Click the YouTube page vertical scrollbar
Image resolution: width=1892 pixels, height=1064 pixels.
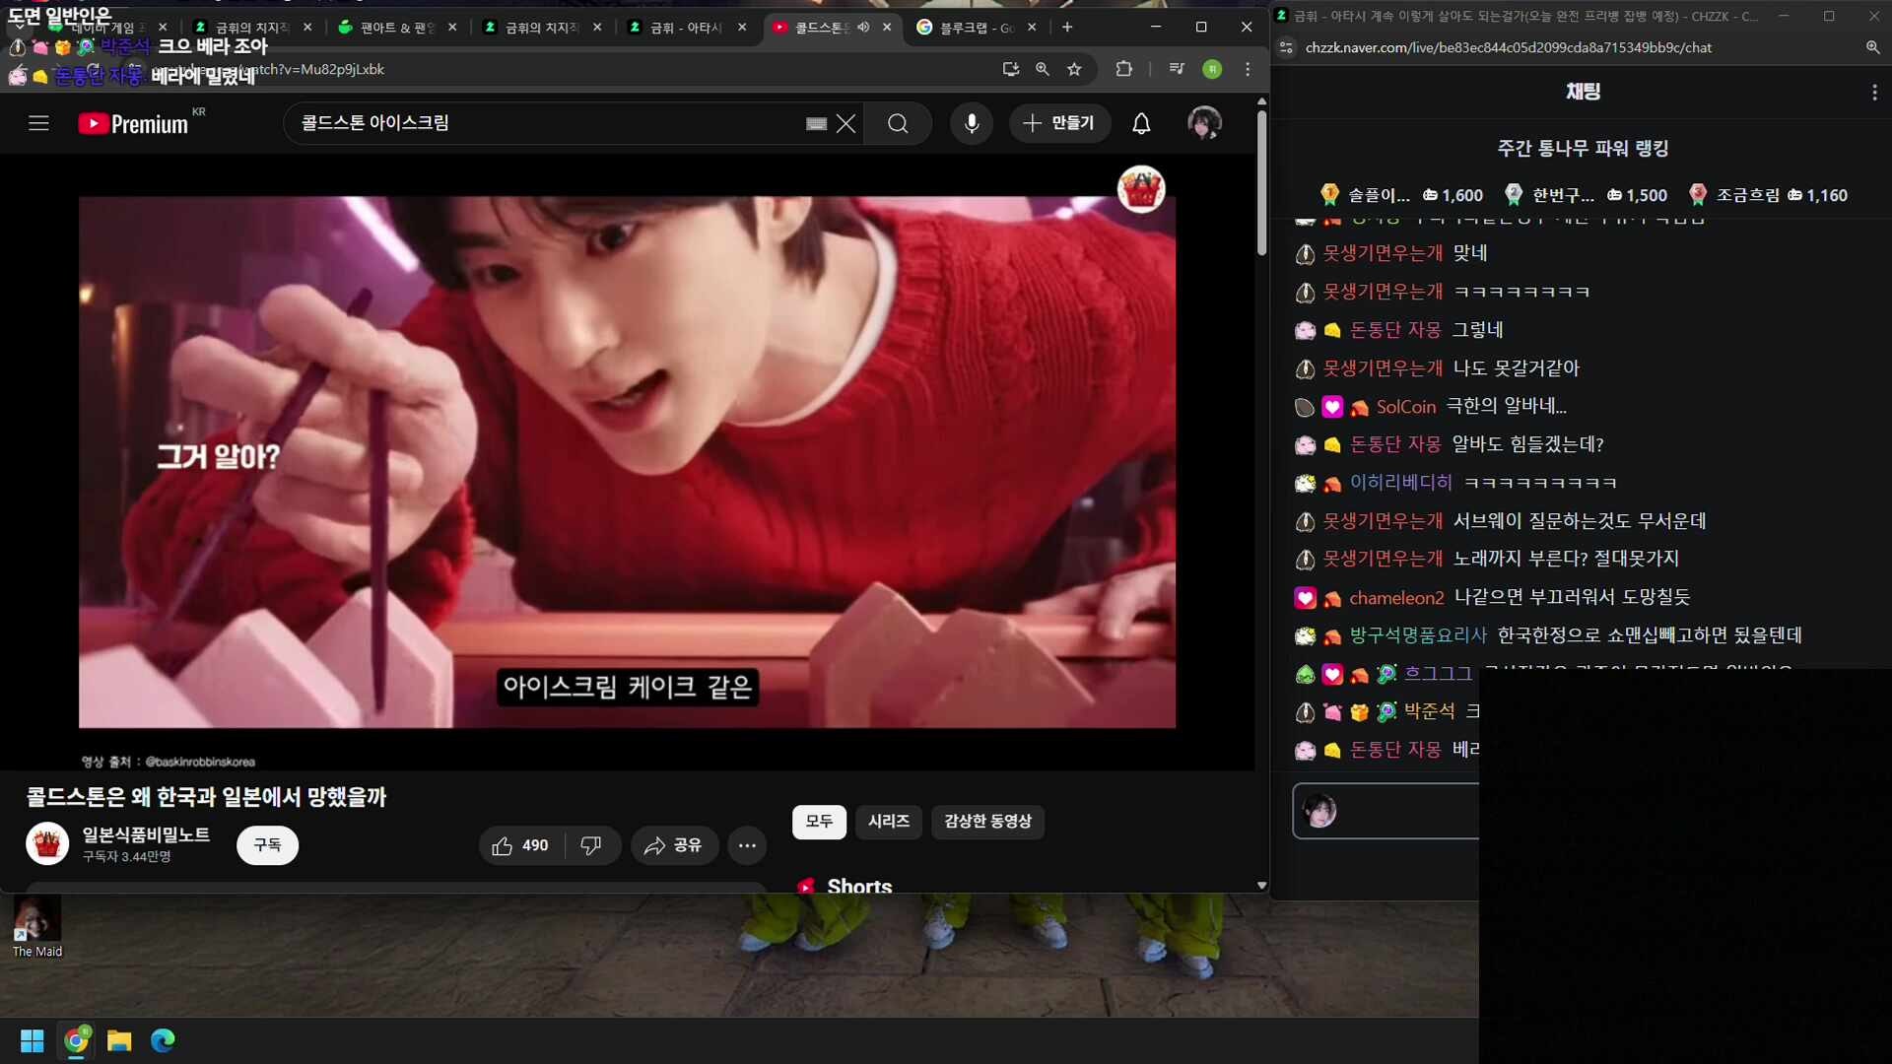[x=1261, y=182]
